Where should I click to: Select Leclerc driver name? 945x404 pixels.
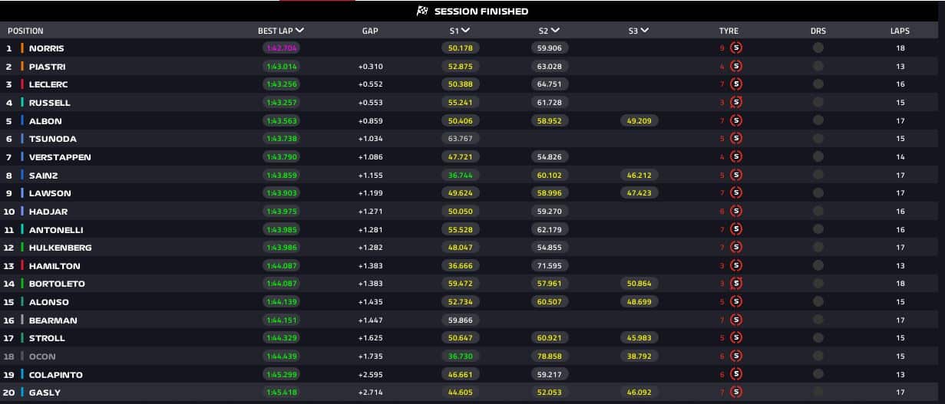click(50, 84)
